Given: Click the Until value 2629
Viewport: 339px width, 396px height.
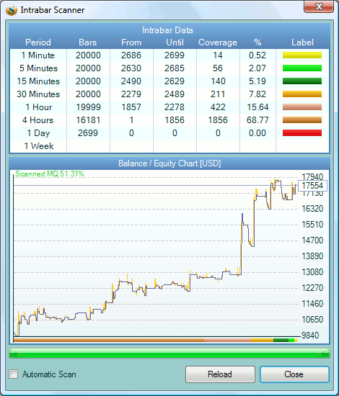Looking at the screenshot, I should [175, 81].
